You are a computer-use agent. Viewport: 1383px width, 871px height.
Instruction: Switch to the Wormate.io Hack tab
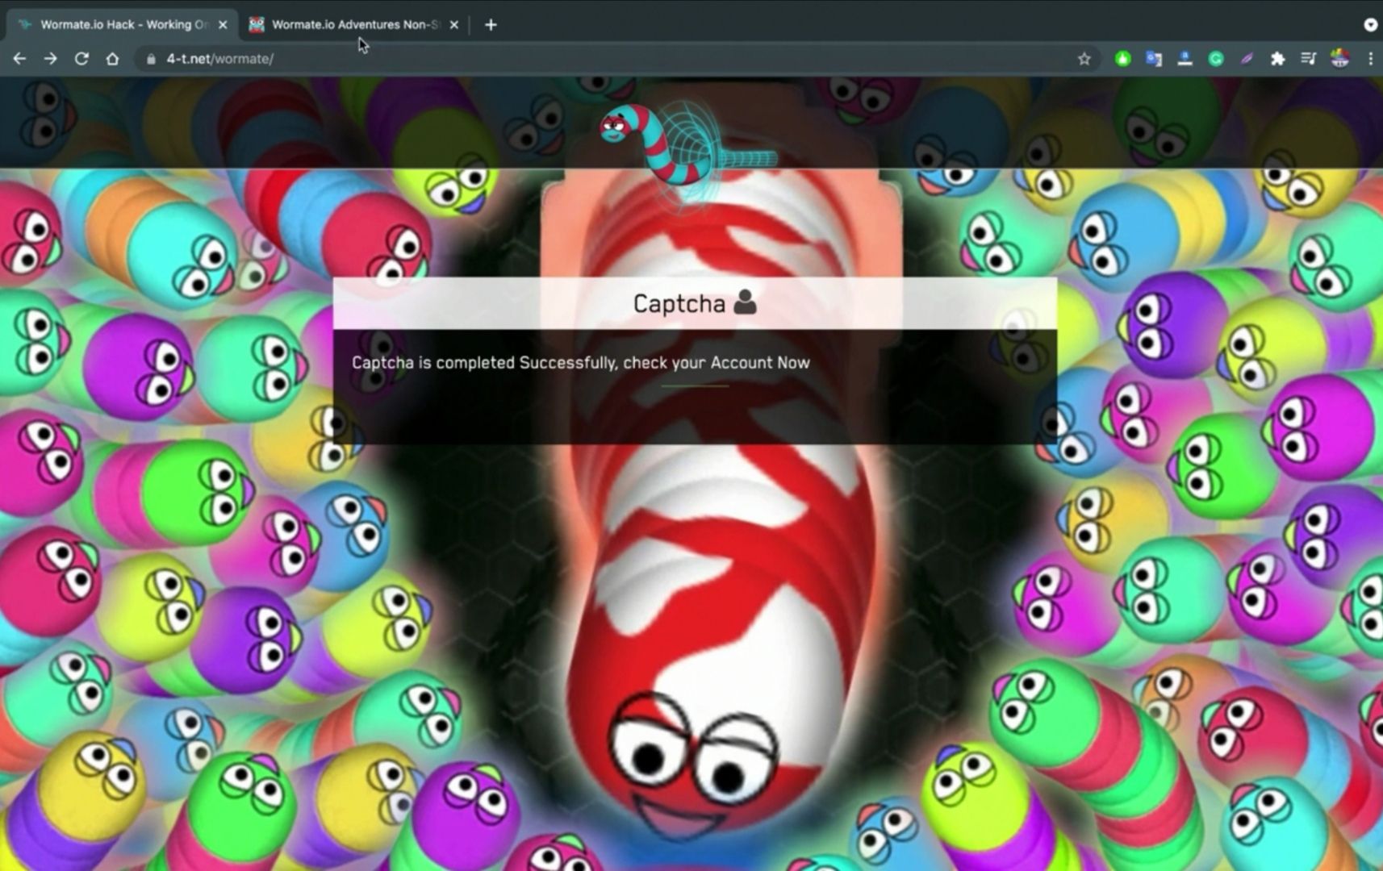[x=121, y=25]
